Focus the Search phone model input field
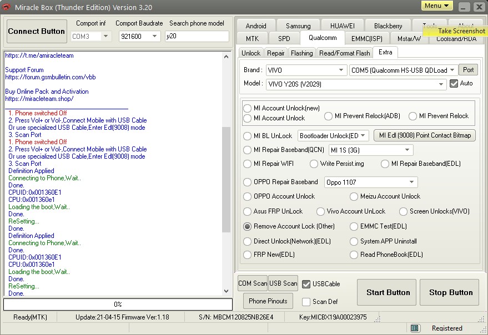 (x=197, y=36)
